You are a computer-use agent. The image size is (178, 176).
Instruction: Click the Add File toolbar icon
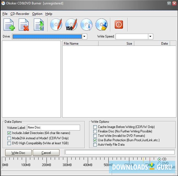coord(9,25)
